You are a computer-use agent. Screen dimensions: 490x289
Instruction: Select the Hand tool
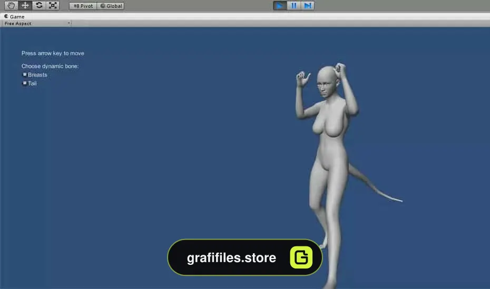tap(11, 5)
